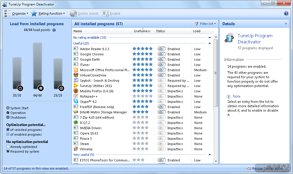The width and height of the screenshot is (293, 174).
Task: Open the Rating function dropdown
Action: point(52,13)
